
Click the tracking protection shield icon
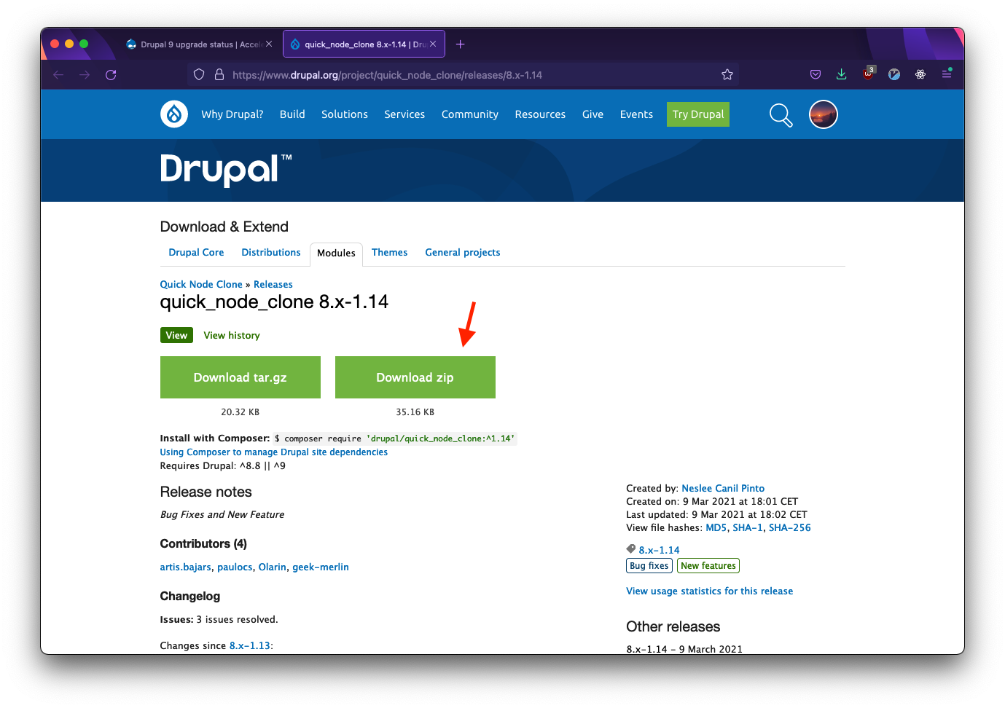pyautogui.click(x=199, y=75)
